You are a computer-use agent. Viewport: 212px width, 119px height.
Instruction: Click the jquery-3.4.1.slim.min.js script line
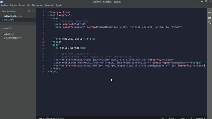coord(128,61)
